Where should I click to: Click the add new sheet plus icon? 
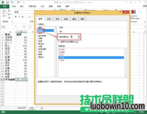42,108
